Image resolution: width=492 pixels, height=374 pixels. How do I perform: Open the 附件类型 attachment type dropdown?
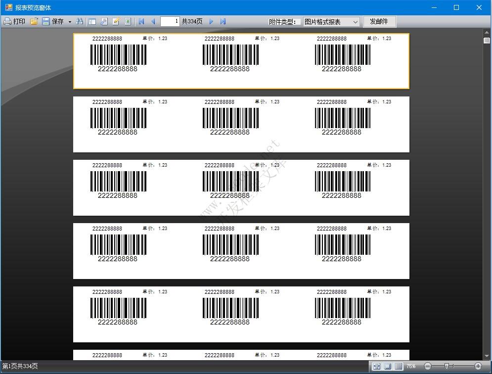tap(331, 22)
